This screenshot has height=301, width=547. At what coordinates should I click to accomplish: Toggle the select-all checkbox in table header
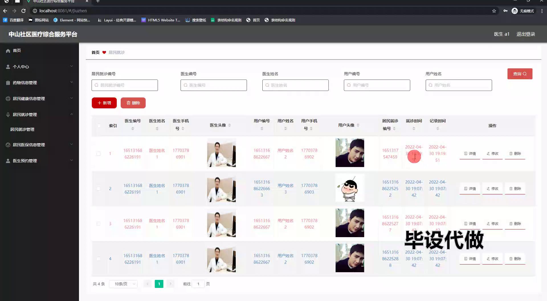pos(99,126)
